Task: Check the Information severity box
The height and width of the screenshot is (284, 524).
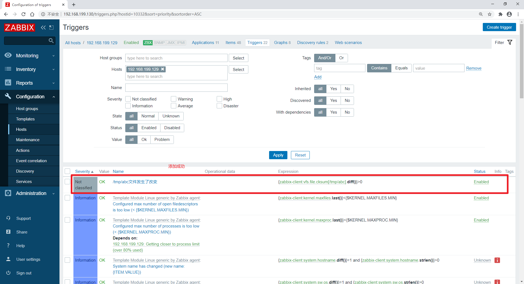Action: pyautogui.click(x=128, y=106)
